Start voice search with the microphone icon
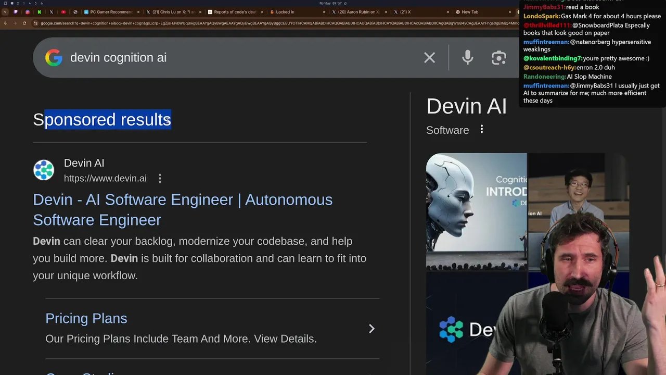 pyautogui.click(x=468, y=57)
